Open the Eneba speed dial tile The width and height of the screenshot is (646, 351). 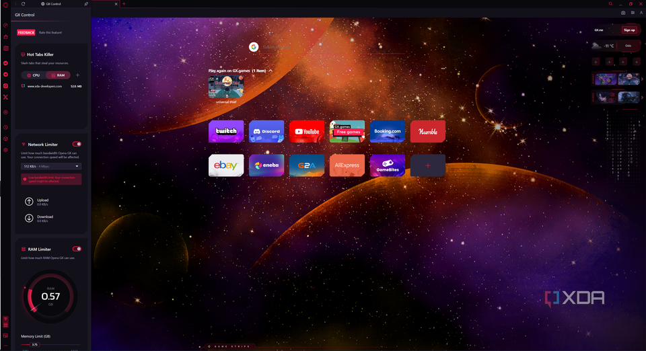[x=266, y=165]
